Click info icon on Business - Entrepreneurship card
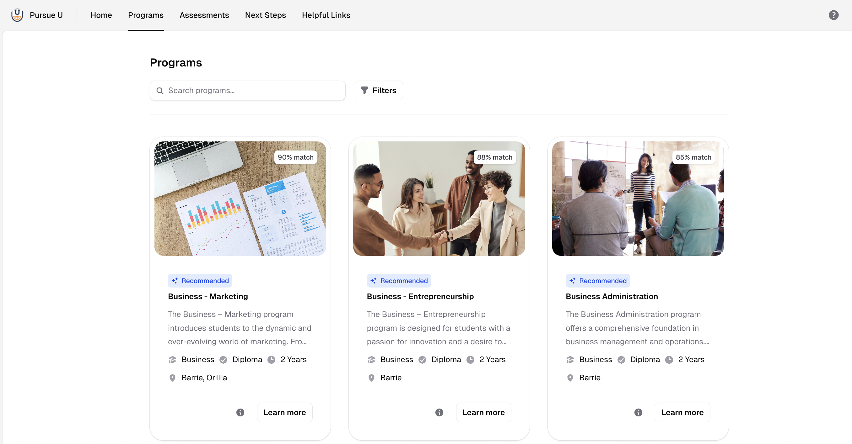This screenshot has width=852, height=444. [439, 412]
